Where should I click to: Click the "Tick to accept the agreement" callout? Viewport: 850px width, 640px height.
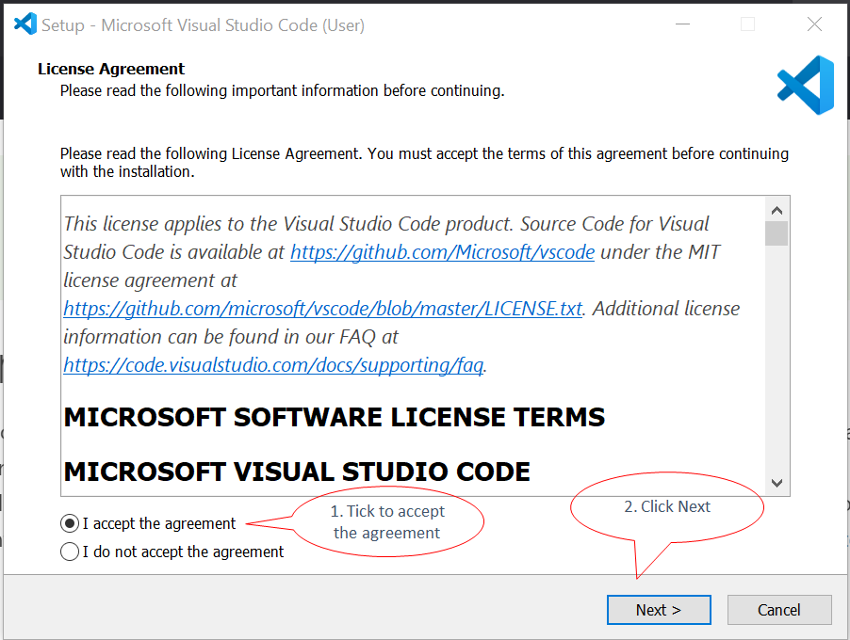pos(387,522)
